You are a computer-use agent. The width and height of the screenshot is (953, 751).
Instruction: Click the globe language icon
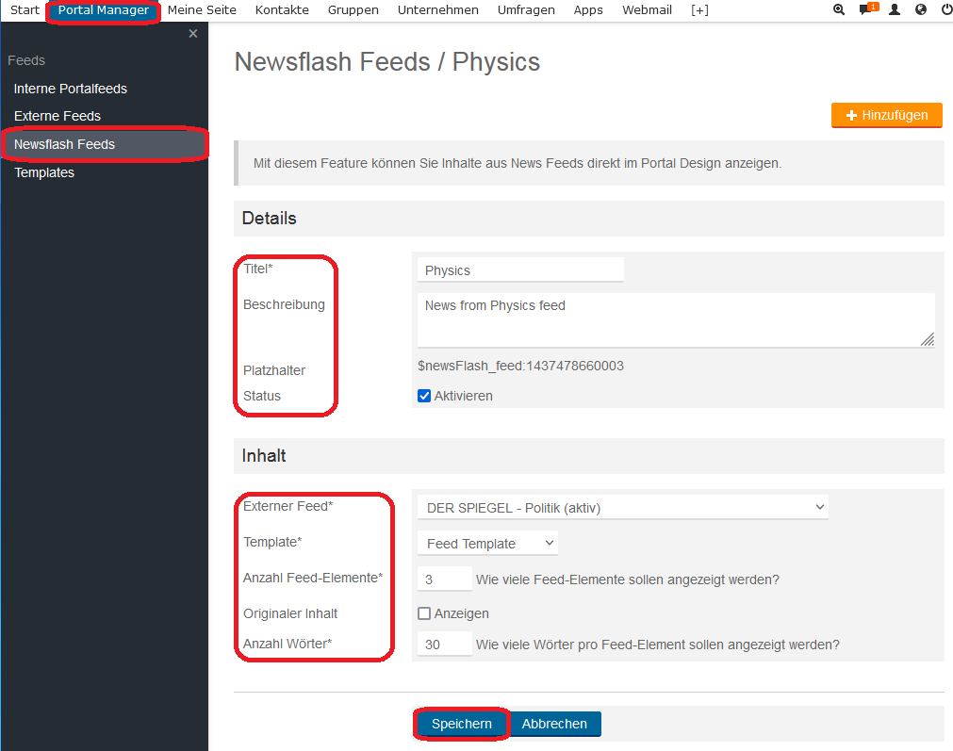pos(921,9)
